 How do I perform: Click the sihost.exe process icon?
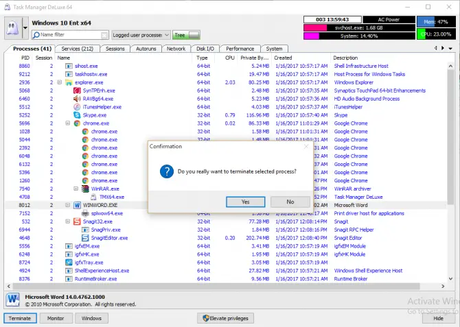pos(69,66)
